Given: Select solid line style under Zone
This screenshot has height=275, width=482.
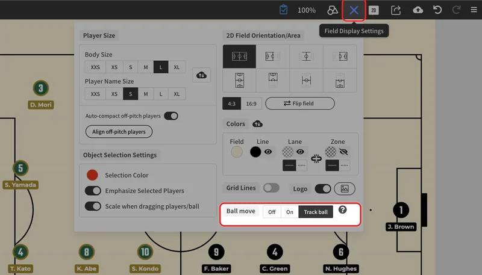Looking at the screenshot, I should click(333, 165).
